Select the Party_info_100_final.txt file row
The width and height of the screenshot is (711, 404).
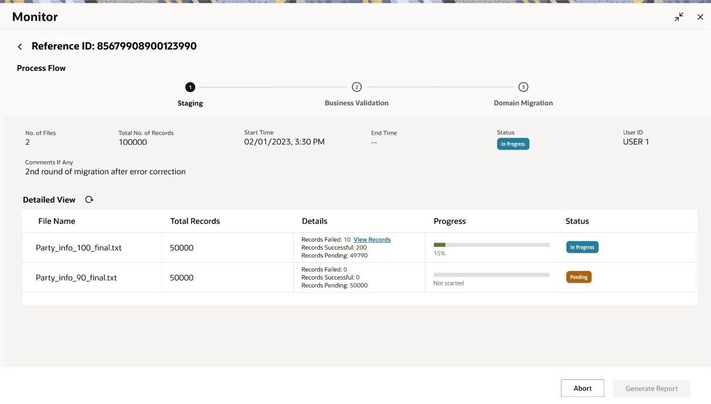(79, 248)
